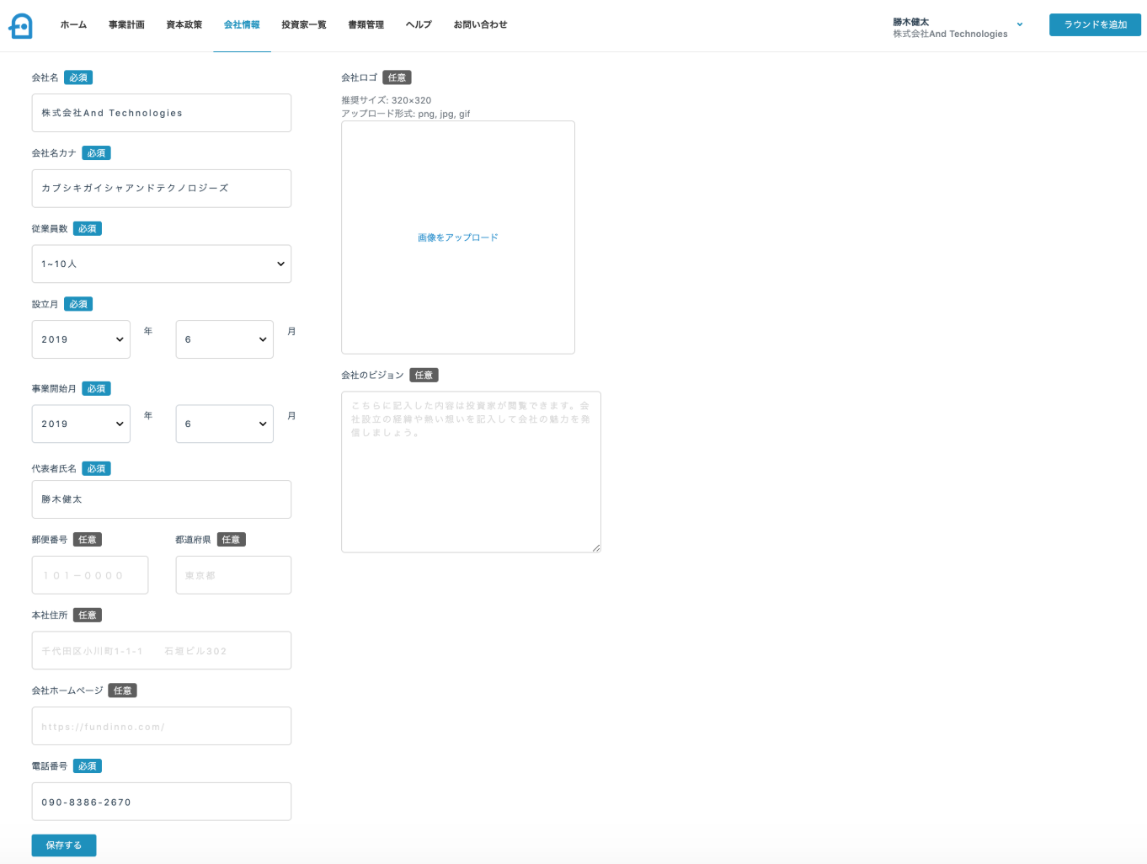Click the 都道府県 input field

(233, 575)
